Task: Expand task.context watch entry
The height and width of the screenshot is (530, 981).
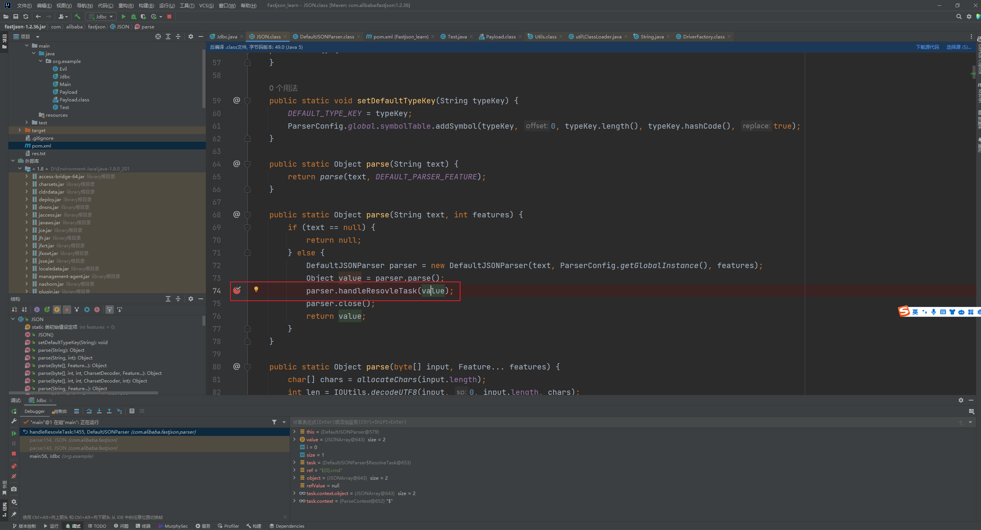Action: click(295, 501)
